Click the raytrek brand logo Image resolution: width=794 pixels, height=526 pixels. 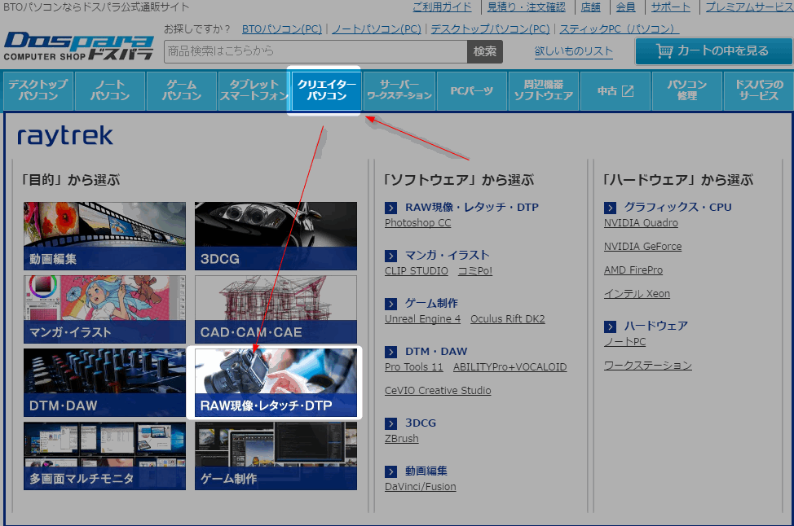(65, 136)
